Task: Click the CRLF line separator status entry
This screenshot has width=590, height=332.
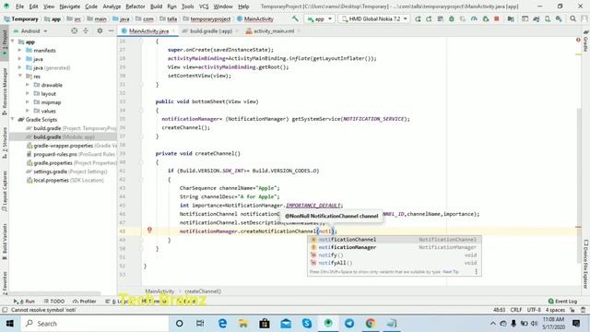Action: point(516,310)
